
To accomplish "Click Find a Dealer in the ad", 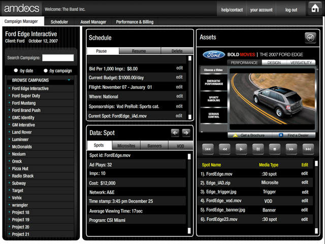I will tap(294, 135).
